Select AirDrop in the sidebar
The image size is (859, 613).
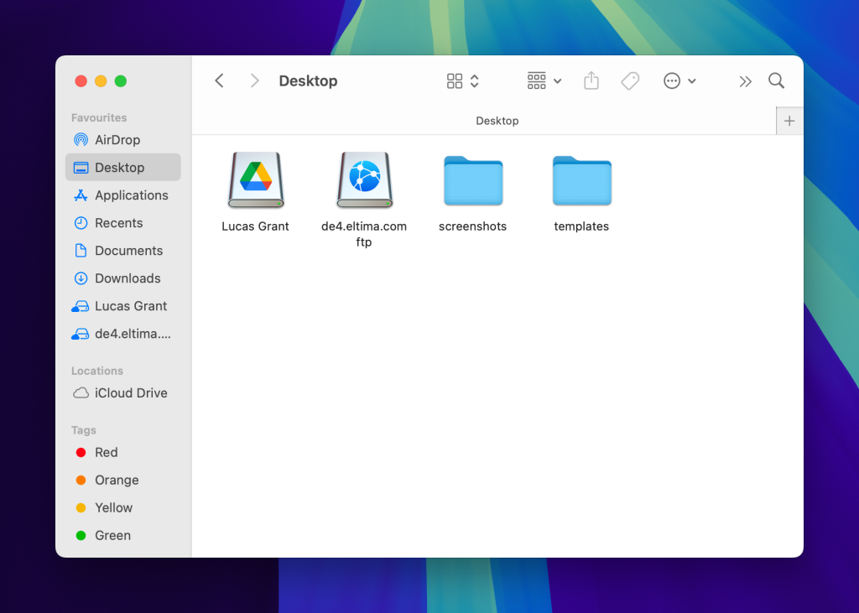pos(117,140)
